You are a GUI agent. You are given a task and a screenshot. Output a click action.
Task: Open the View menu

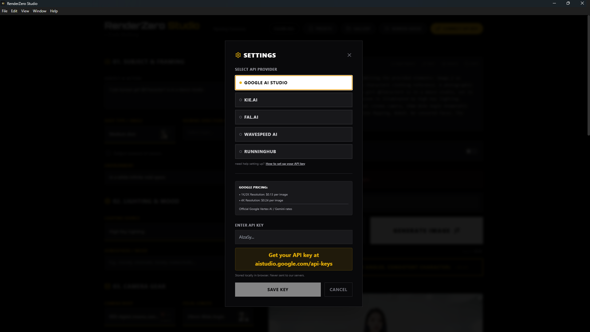[25, 11]
